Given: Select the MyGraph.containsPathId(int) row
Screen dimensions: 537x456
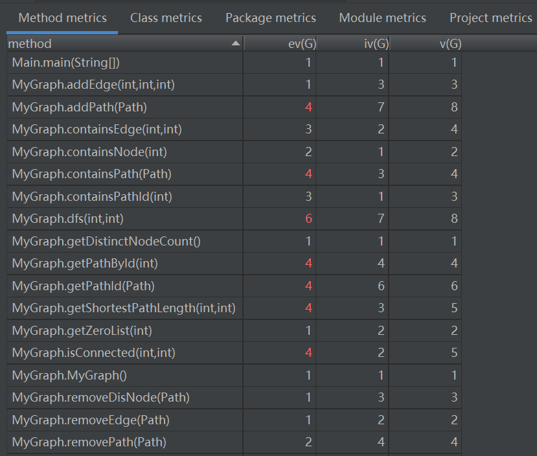Looking at the screenshot, I should (234, 196).
